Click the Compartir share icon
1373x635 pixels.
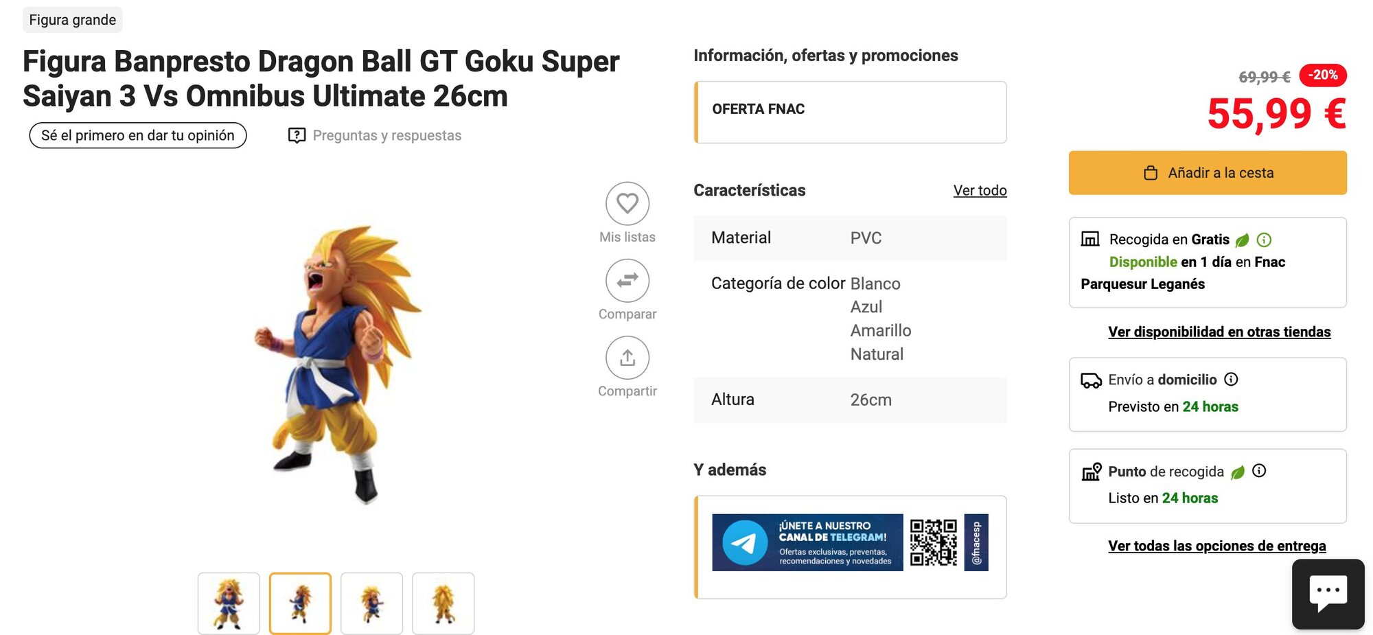point(627,358)
